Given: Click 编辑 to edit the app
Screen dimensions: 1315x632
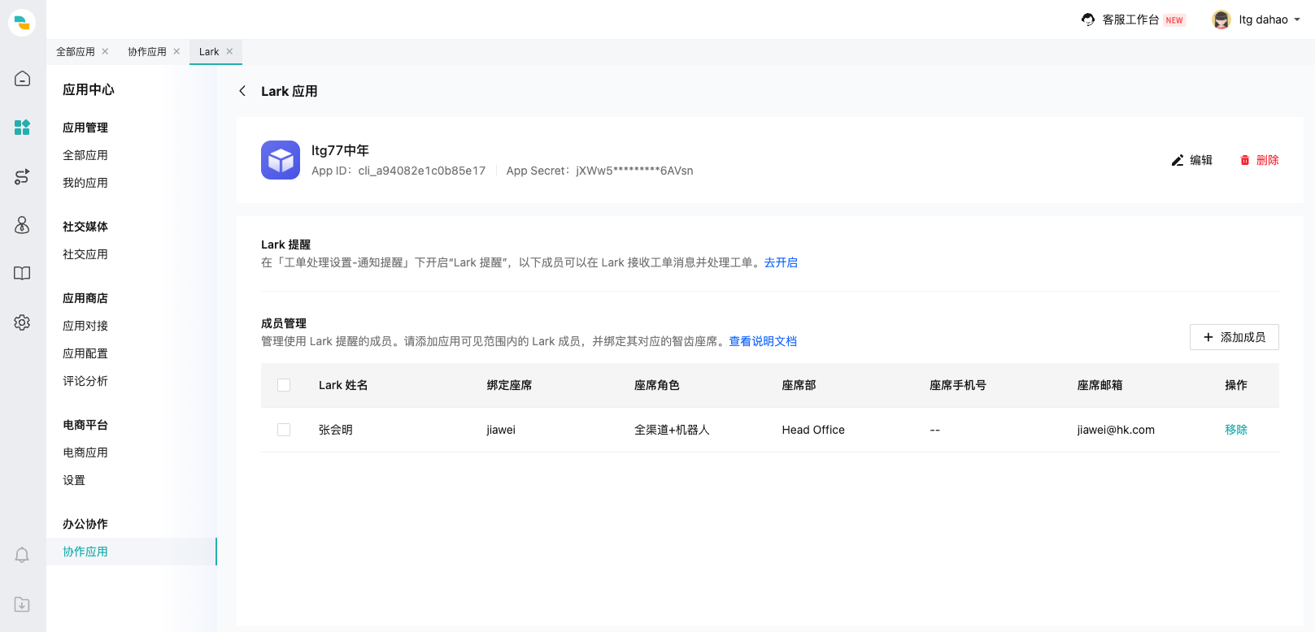Looking at the screenshot, I should [x=1191, y=160].
